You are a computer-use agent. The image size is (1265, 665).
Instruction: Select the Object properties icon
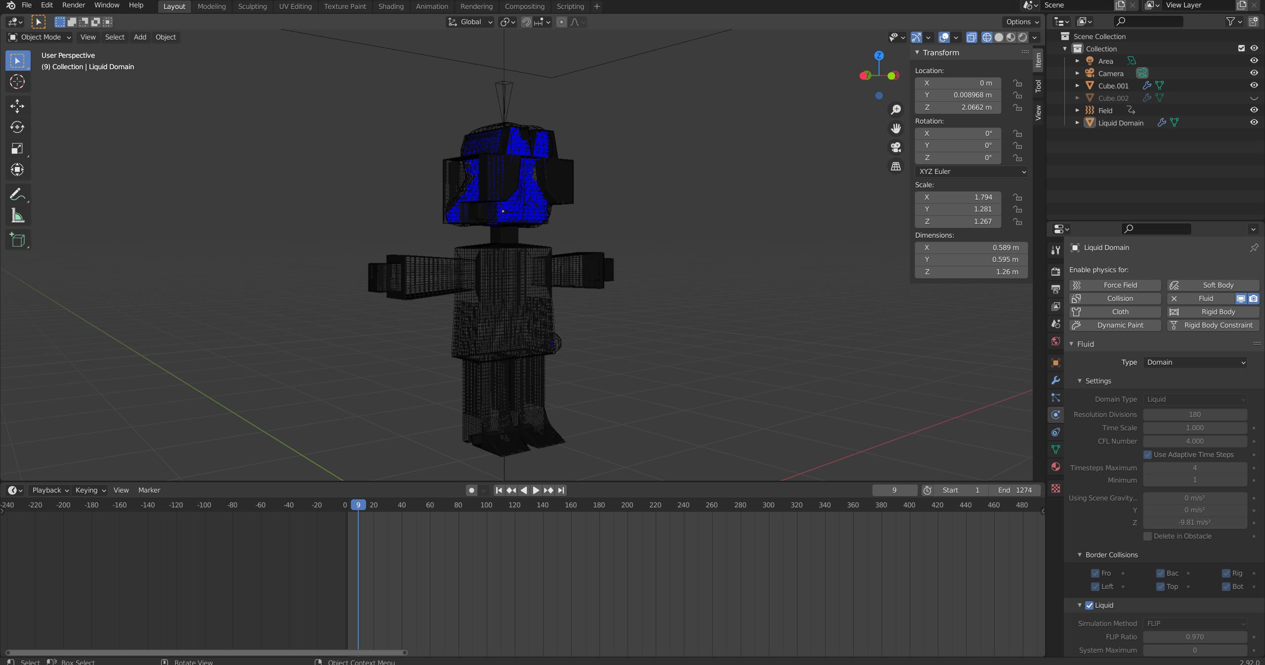[1056, 363]
